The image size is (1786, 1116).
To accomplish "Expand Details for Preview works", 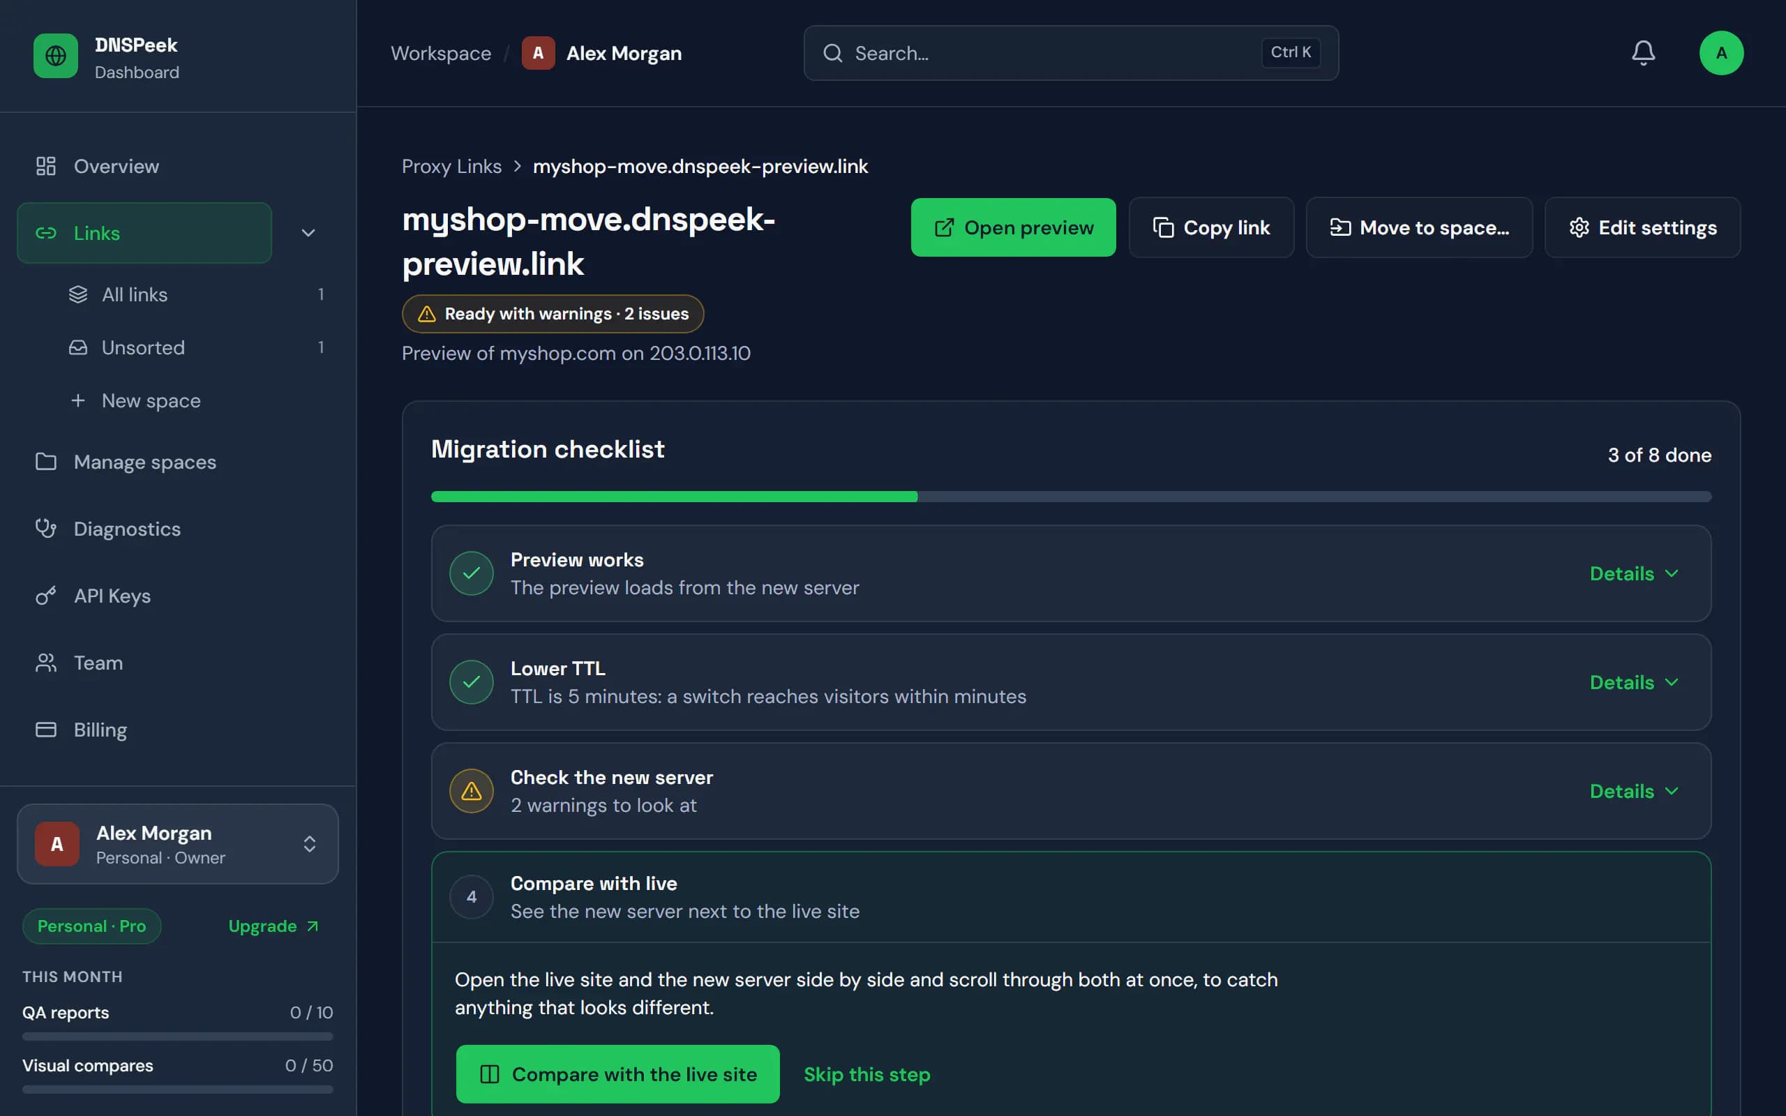I will 1635,573.
